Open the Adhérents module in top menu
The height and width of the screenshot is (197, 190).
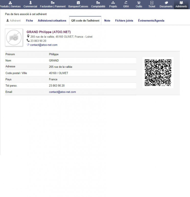[181, 5]
